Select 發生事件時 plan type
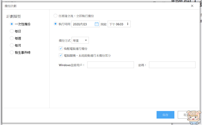The image size is (202, 125). (12, 52)
